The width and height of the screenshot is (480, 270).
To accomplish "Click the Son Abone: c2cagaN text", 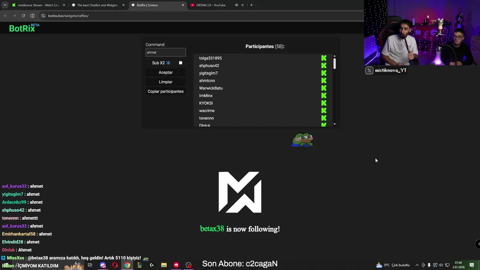I will (x=240, y=264).
